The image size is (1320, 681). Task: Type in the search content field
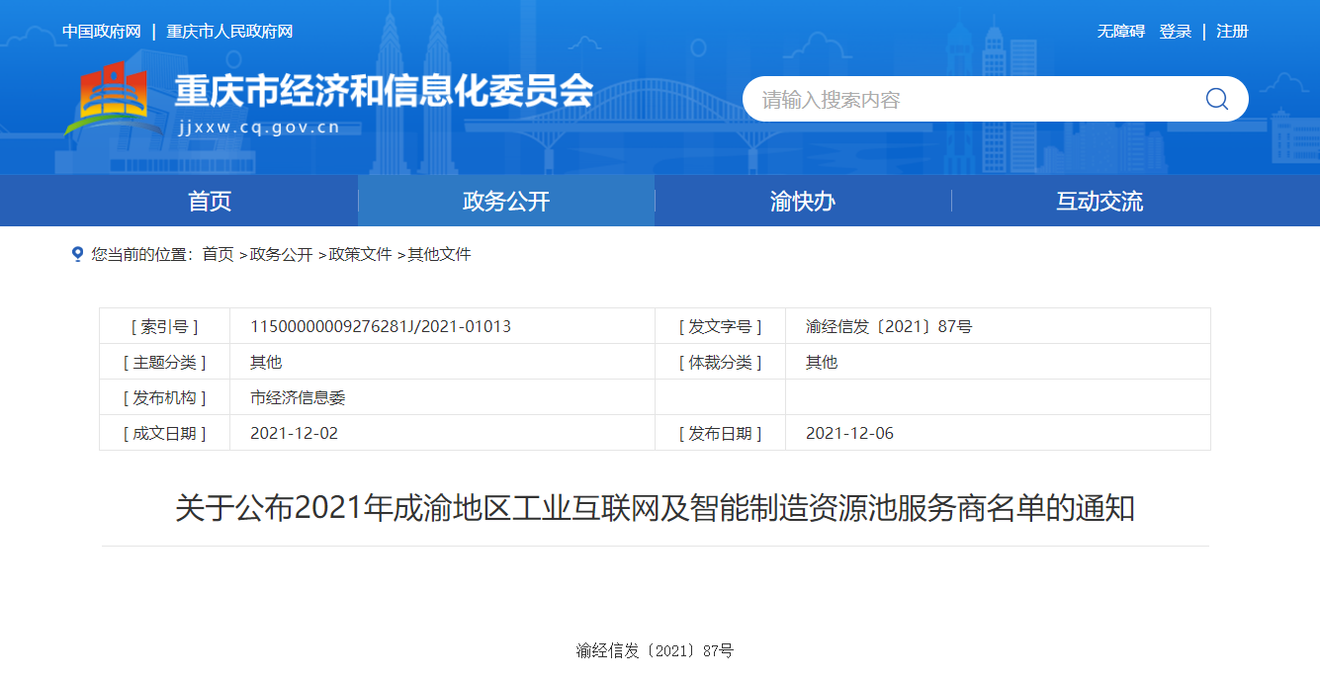(x=969, y=100)
